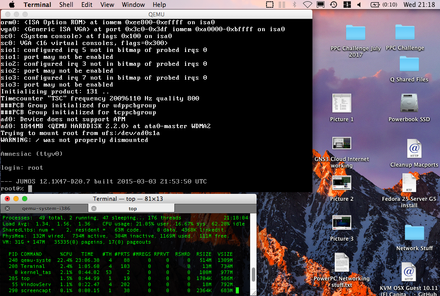Open the Shell menu
440x296 pixels.
[x=66, y=4]
